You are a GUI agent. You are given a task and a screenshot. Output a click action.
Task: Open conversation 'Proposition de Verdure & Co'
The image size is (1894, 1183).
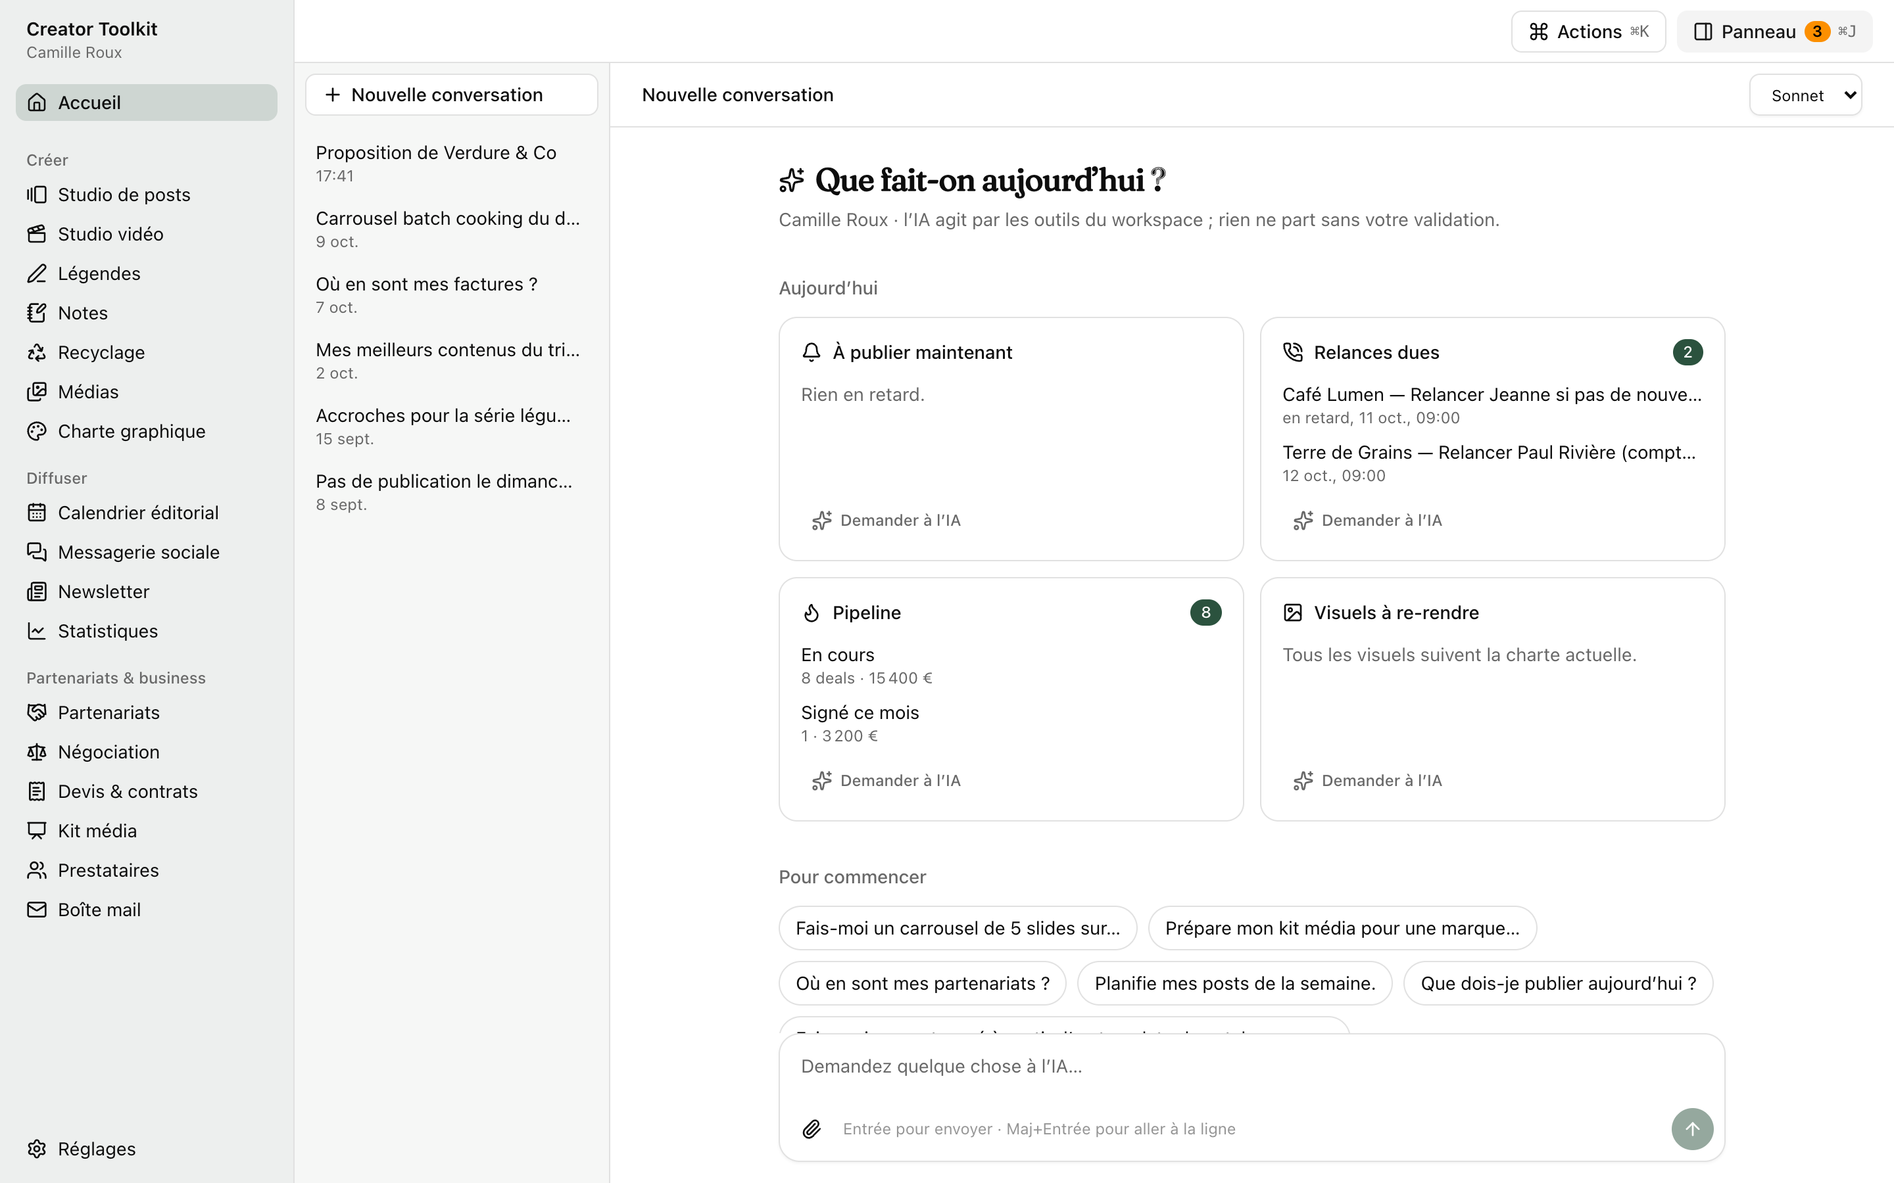452,164
